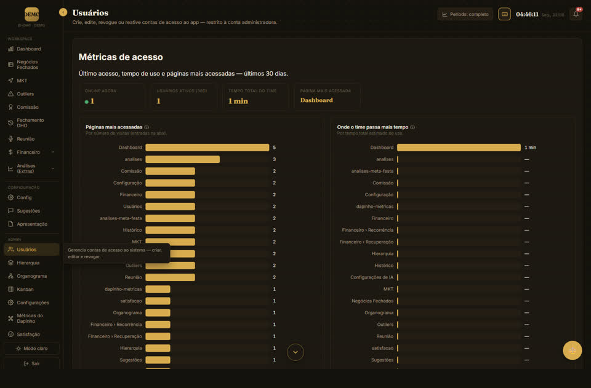The width and height of the screenshot is (591, 388).
Task: Click the Usuários ativos (30d) card
Action: click(183, 97)
